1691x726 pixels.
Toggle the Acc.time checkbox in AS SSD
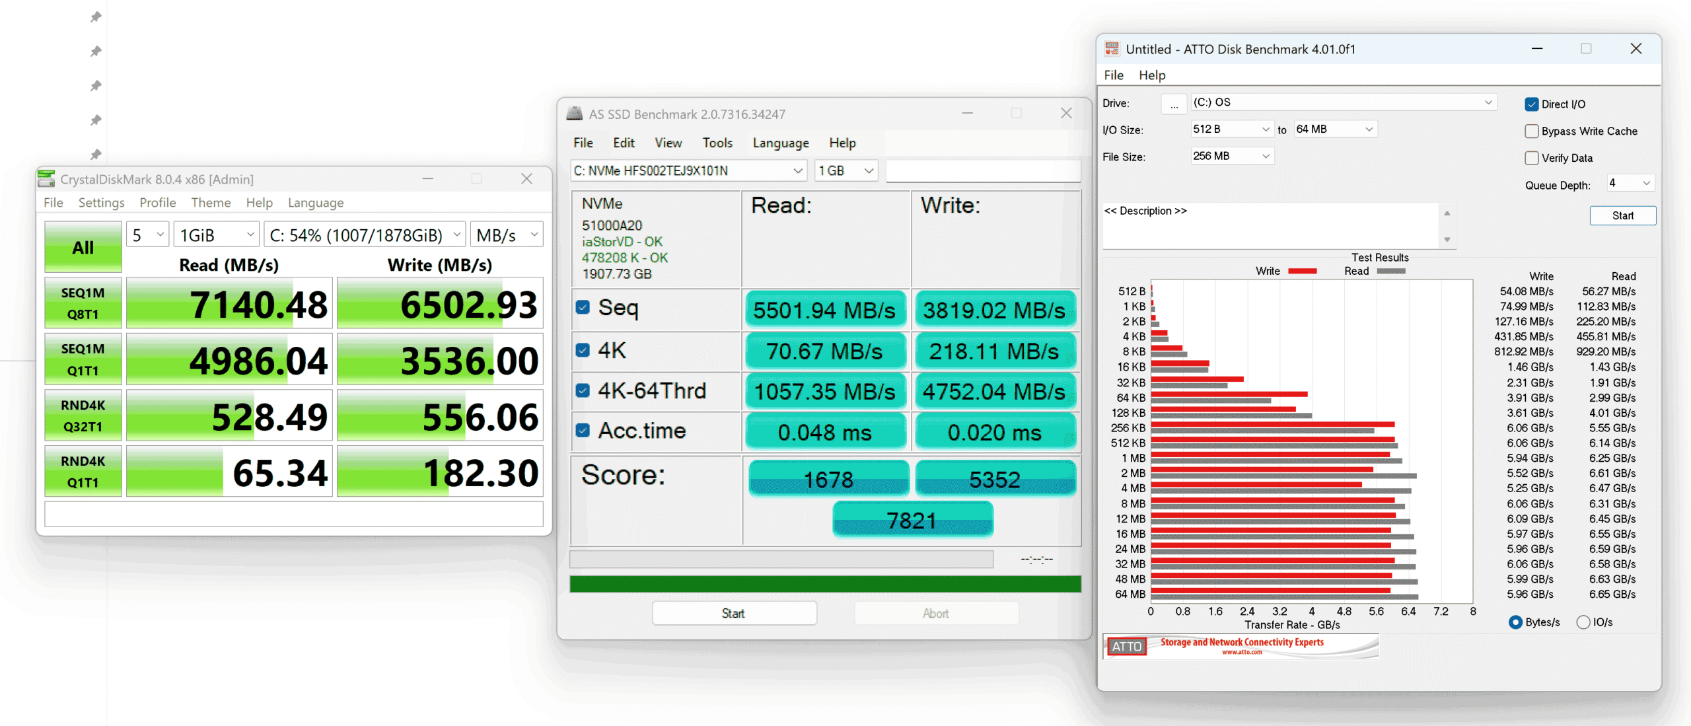pyautogui.click(x=583, y=431)
